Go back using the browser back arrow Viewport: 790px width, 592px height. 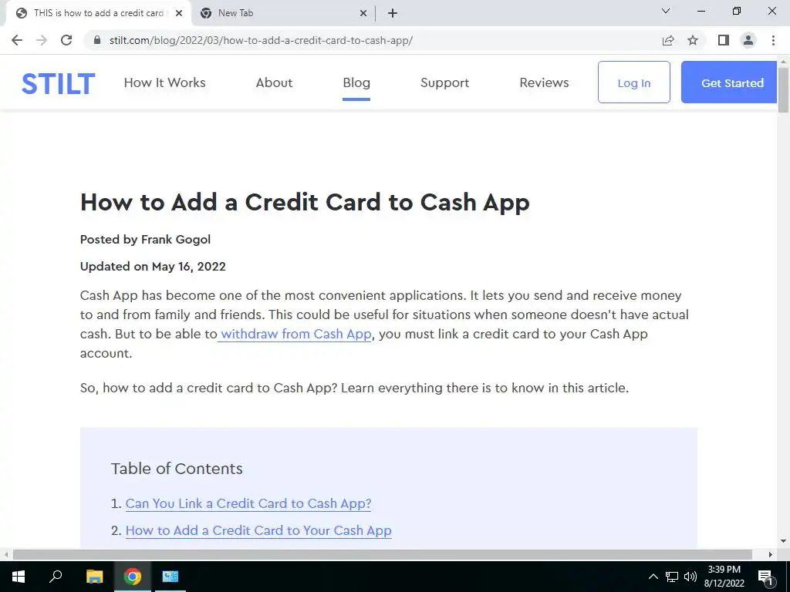[17, 40]
